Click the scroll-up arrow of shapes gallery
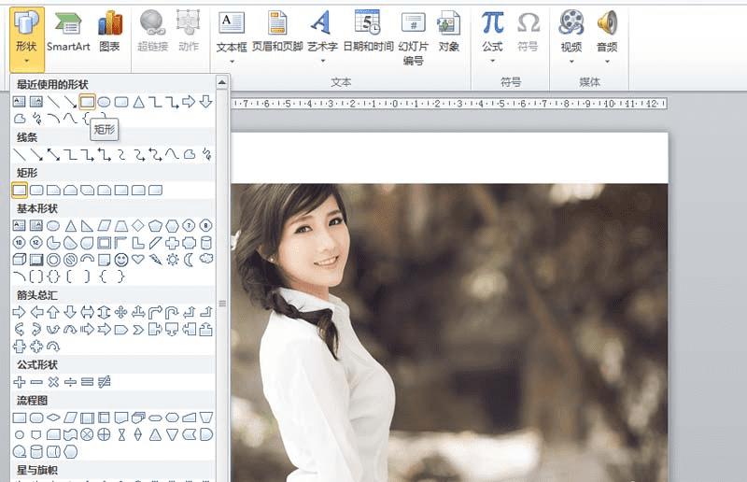Screen dimensions: 747x482 point(222,82)
